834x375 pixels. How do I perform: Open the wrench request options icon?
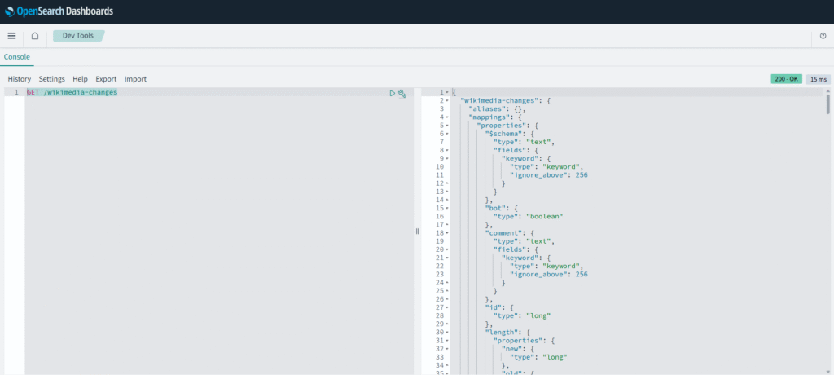pyautogui.click(x=402, y=93)
